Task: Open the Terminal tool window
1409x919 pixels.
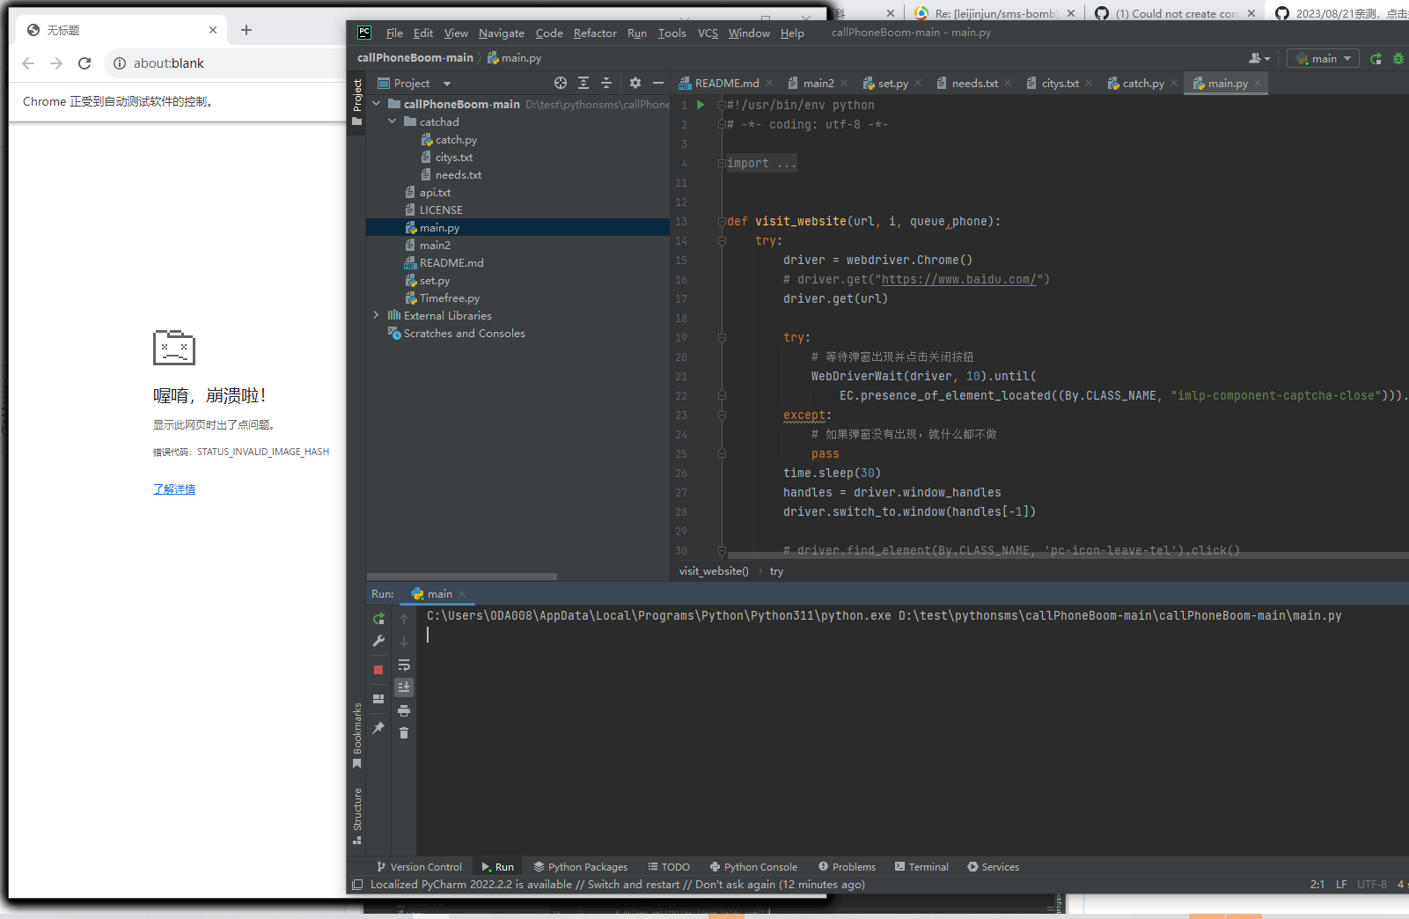Action: tap(921, 866)
